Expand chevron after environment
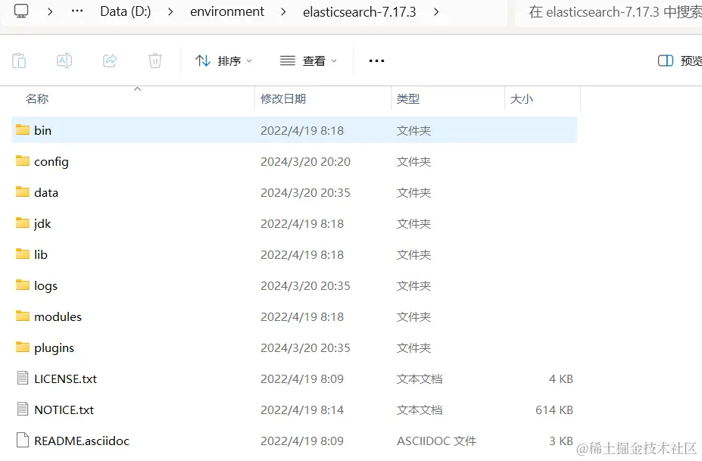 pyautogui.click(x=283, y=11)
